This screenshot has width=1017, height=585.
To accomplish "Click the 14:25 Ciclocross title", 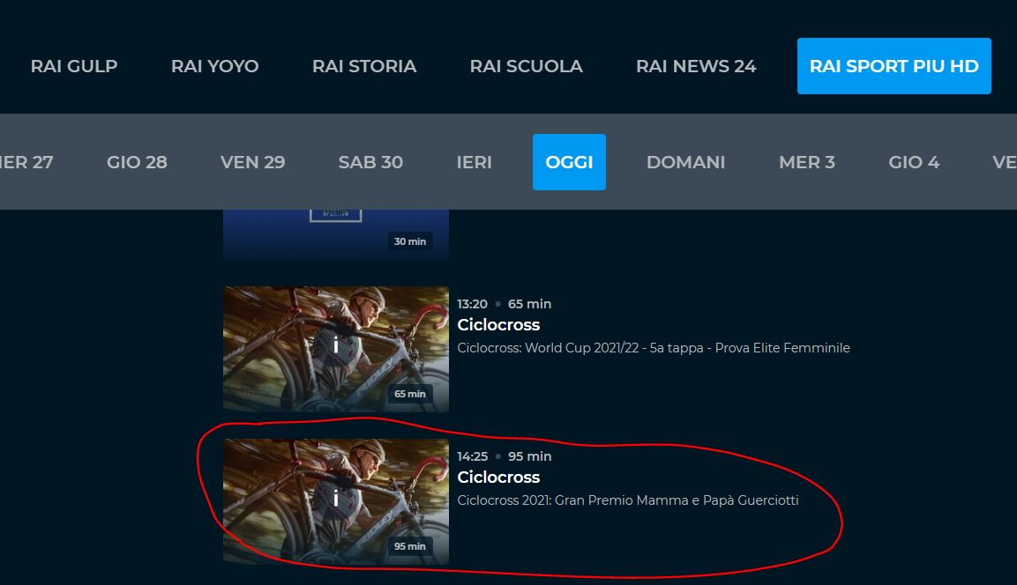I will (498, 477).
